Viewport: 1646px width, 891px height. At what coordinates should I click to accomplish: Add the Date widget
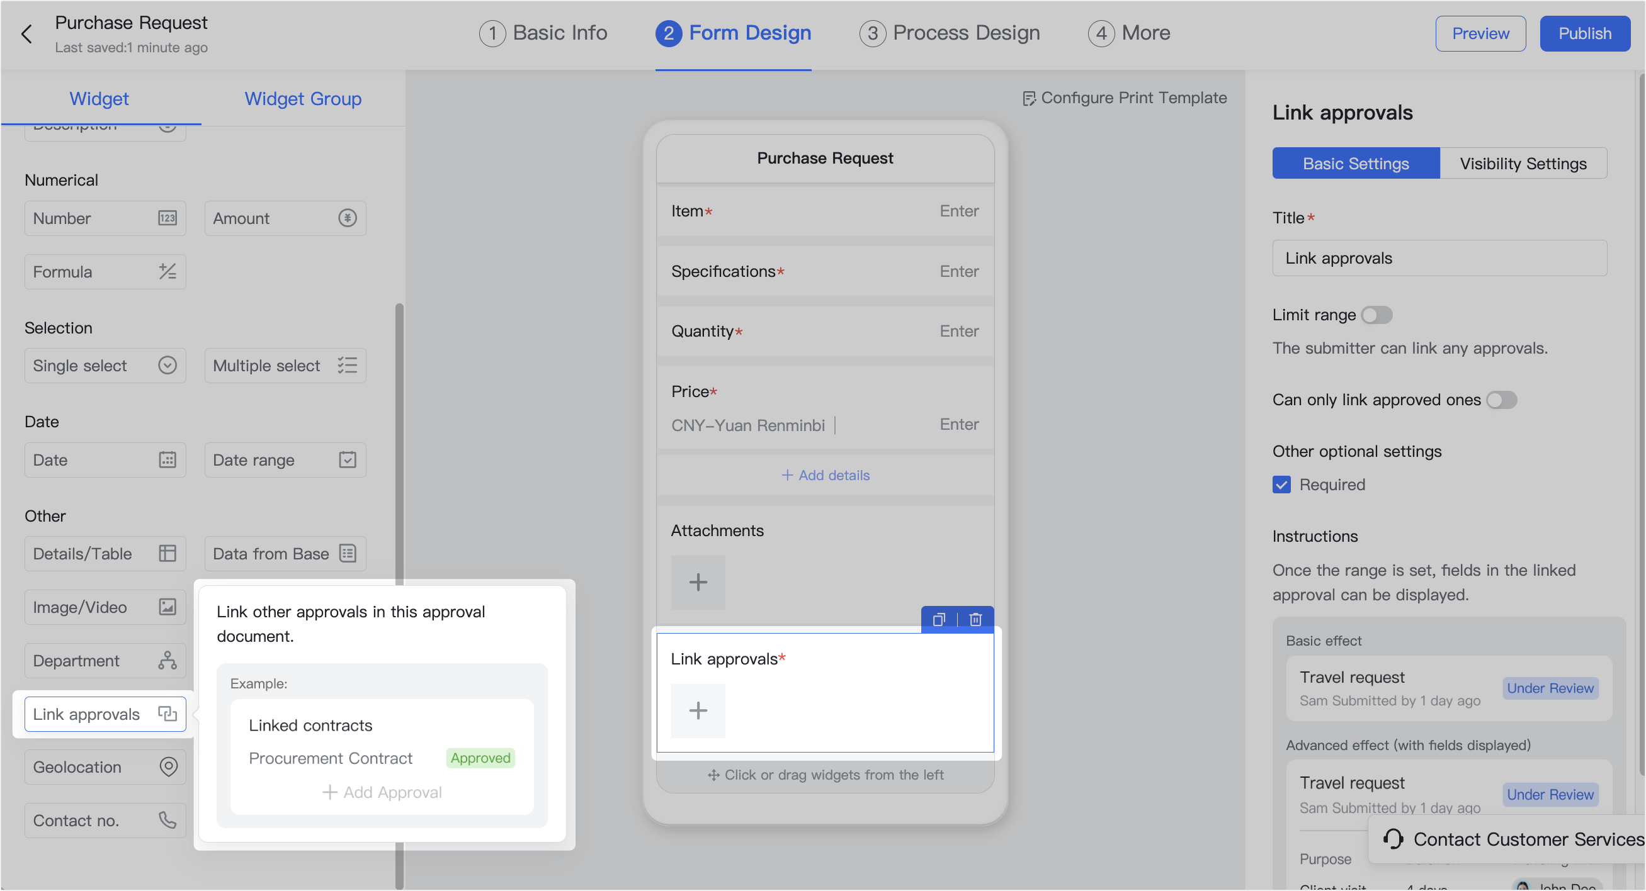click(105, 461)
